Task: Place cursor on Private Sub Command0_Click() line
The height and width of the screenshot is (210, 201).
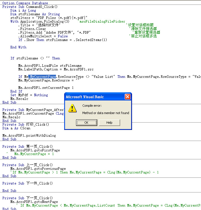Action: tap(30, 7)
